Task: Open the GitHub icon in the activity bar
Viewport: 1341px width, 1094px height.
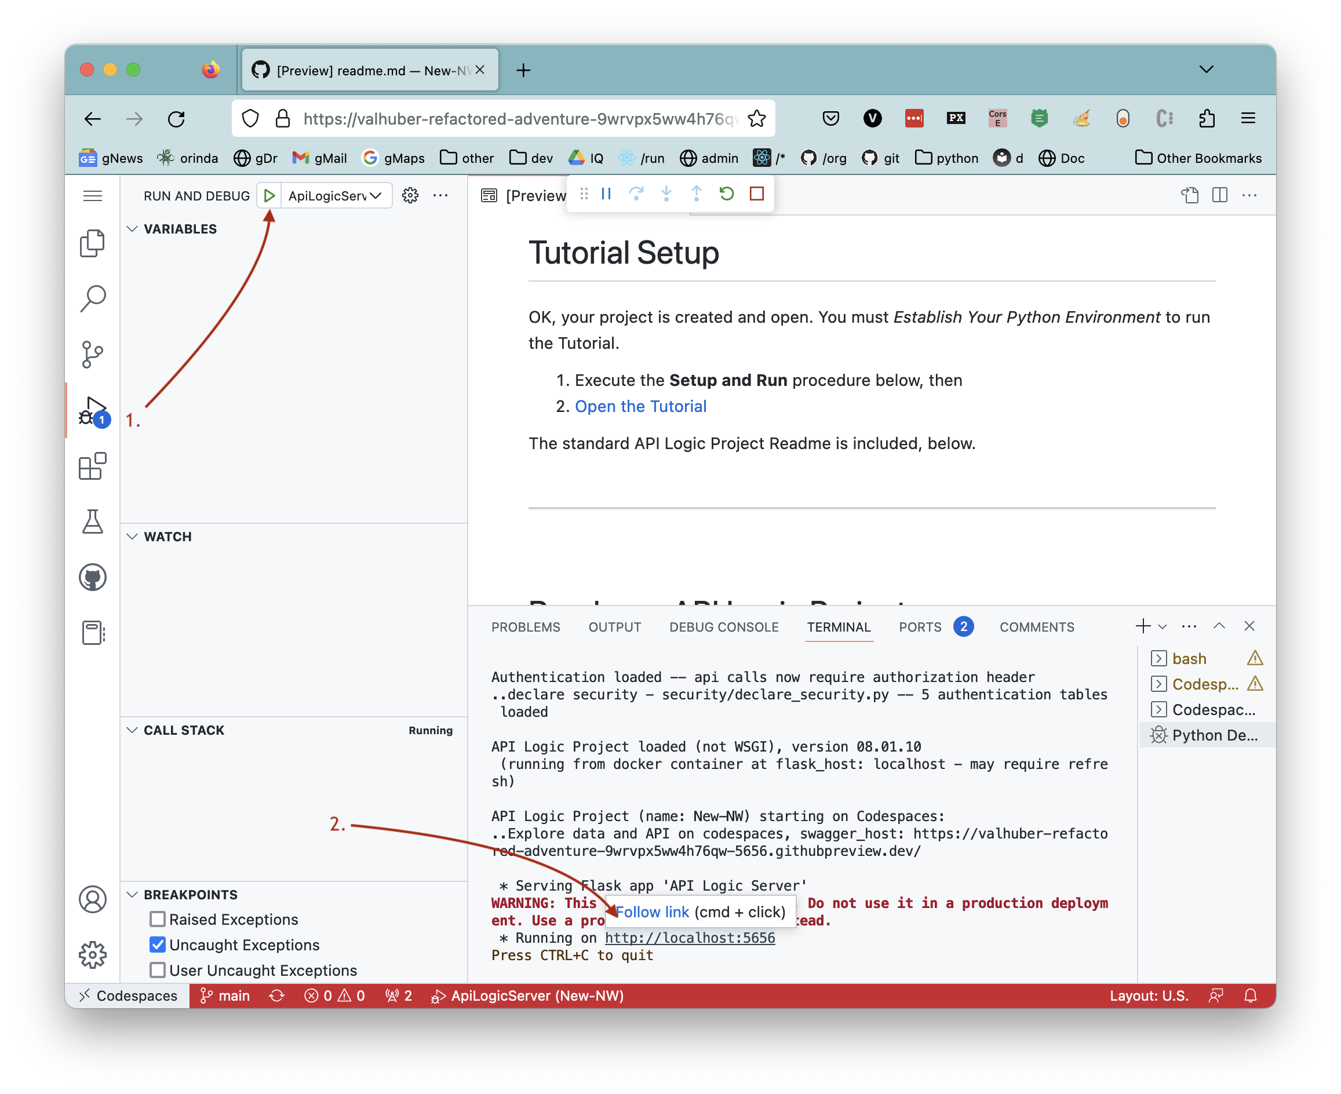Action: click(x=93, y=577)
